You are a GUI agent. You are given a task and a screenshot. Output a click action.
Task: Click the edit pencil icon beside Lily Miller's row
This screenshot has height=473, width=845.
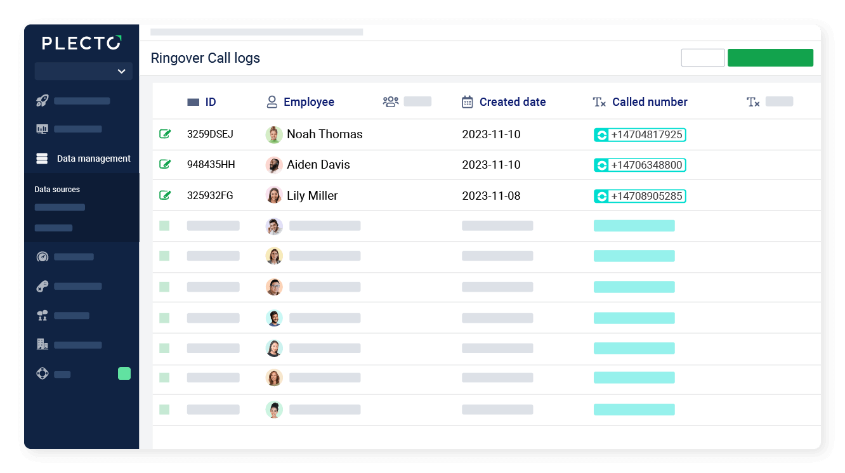point(166,195)
